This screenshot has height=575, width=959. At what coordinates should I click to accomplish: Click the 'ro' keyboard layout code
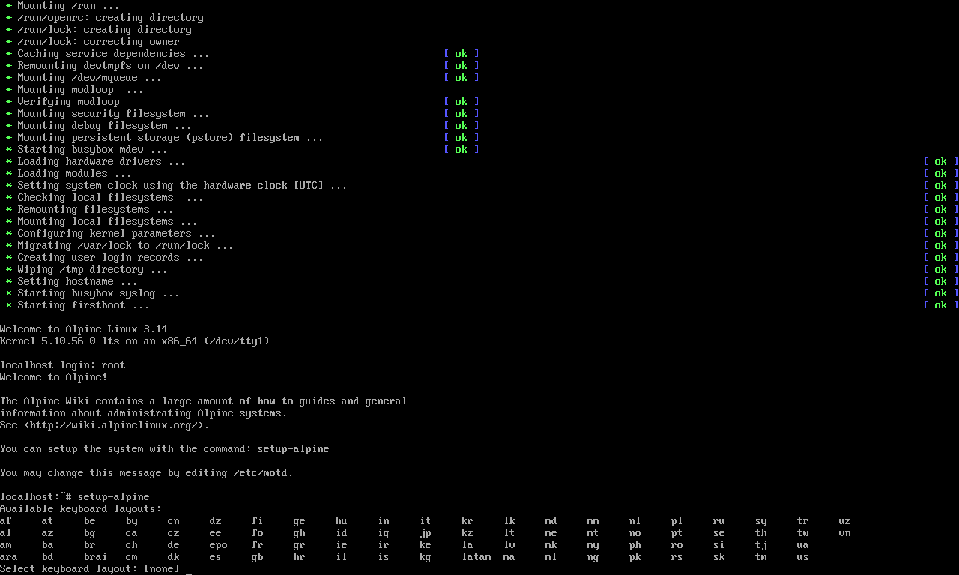coord(677,545)
